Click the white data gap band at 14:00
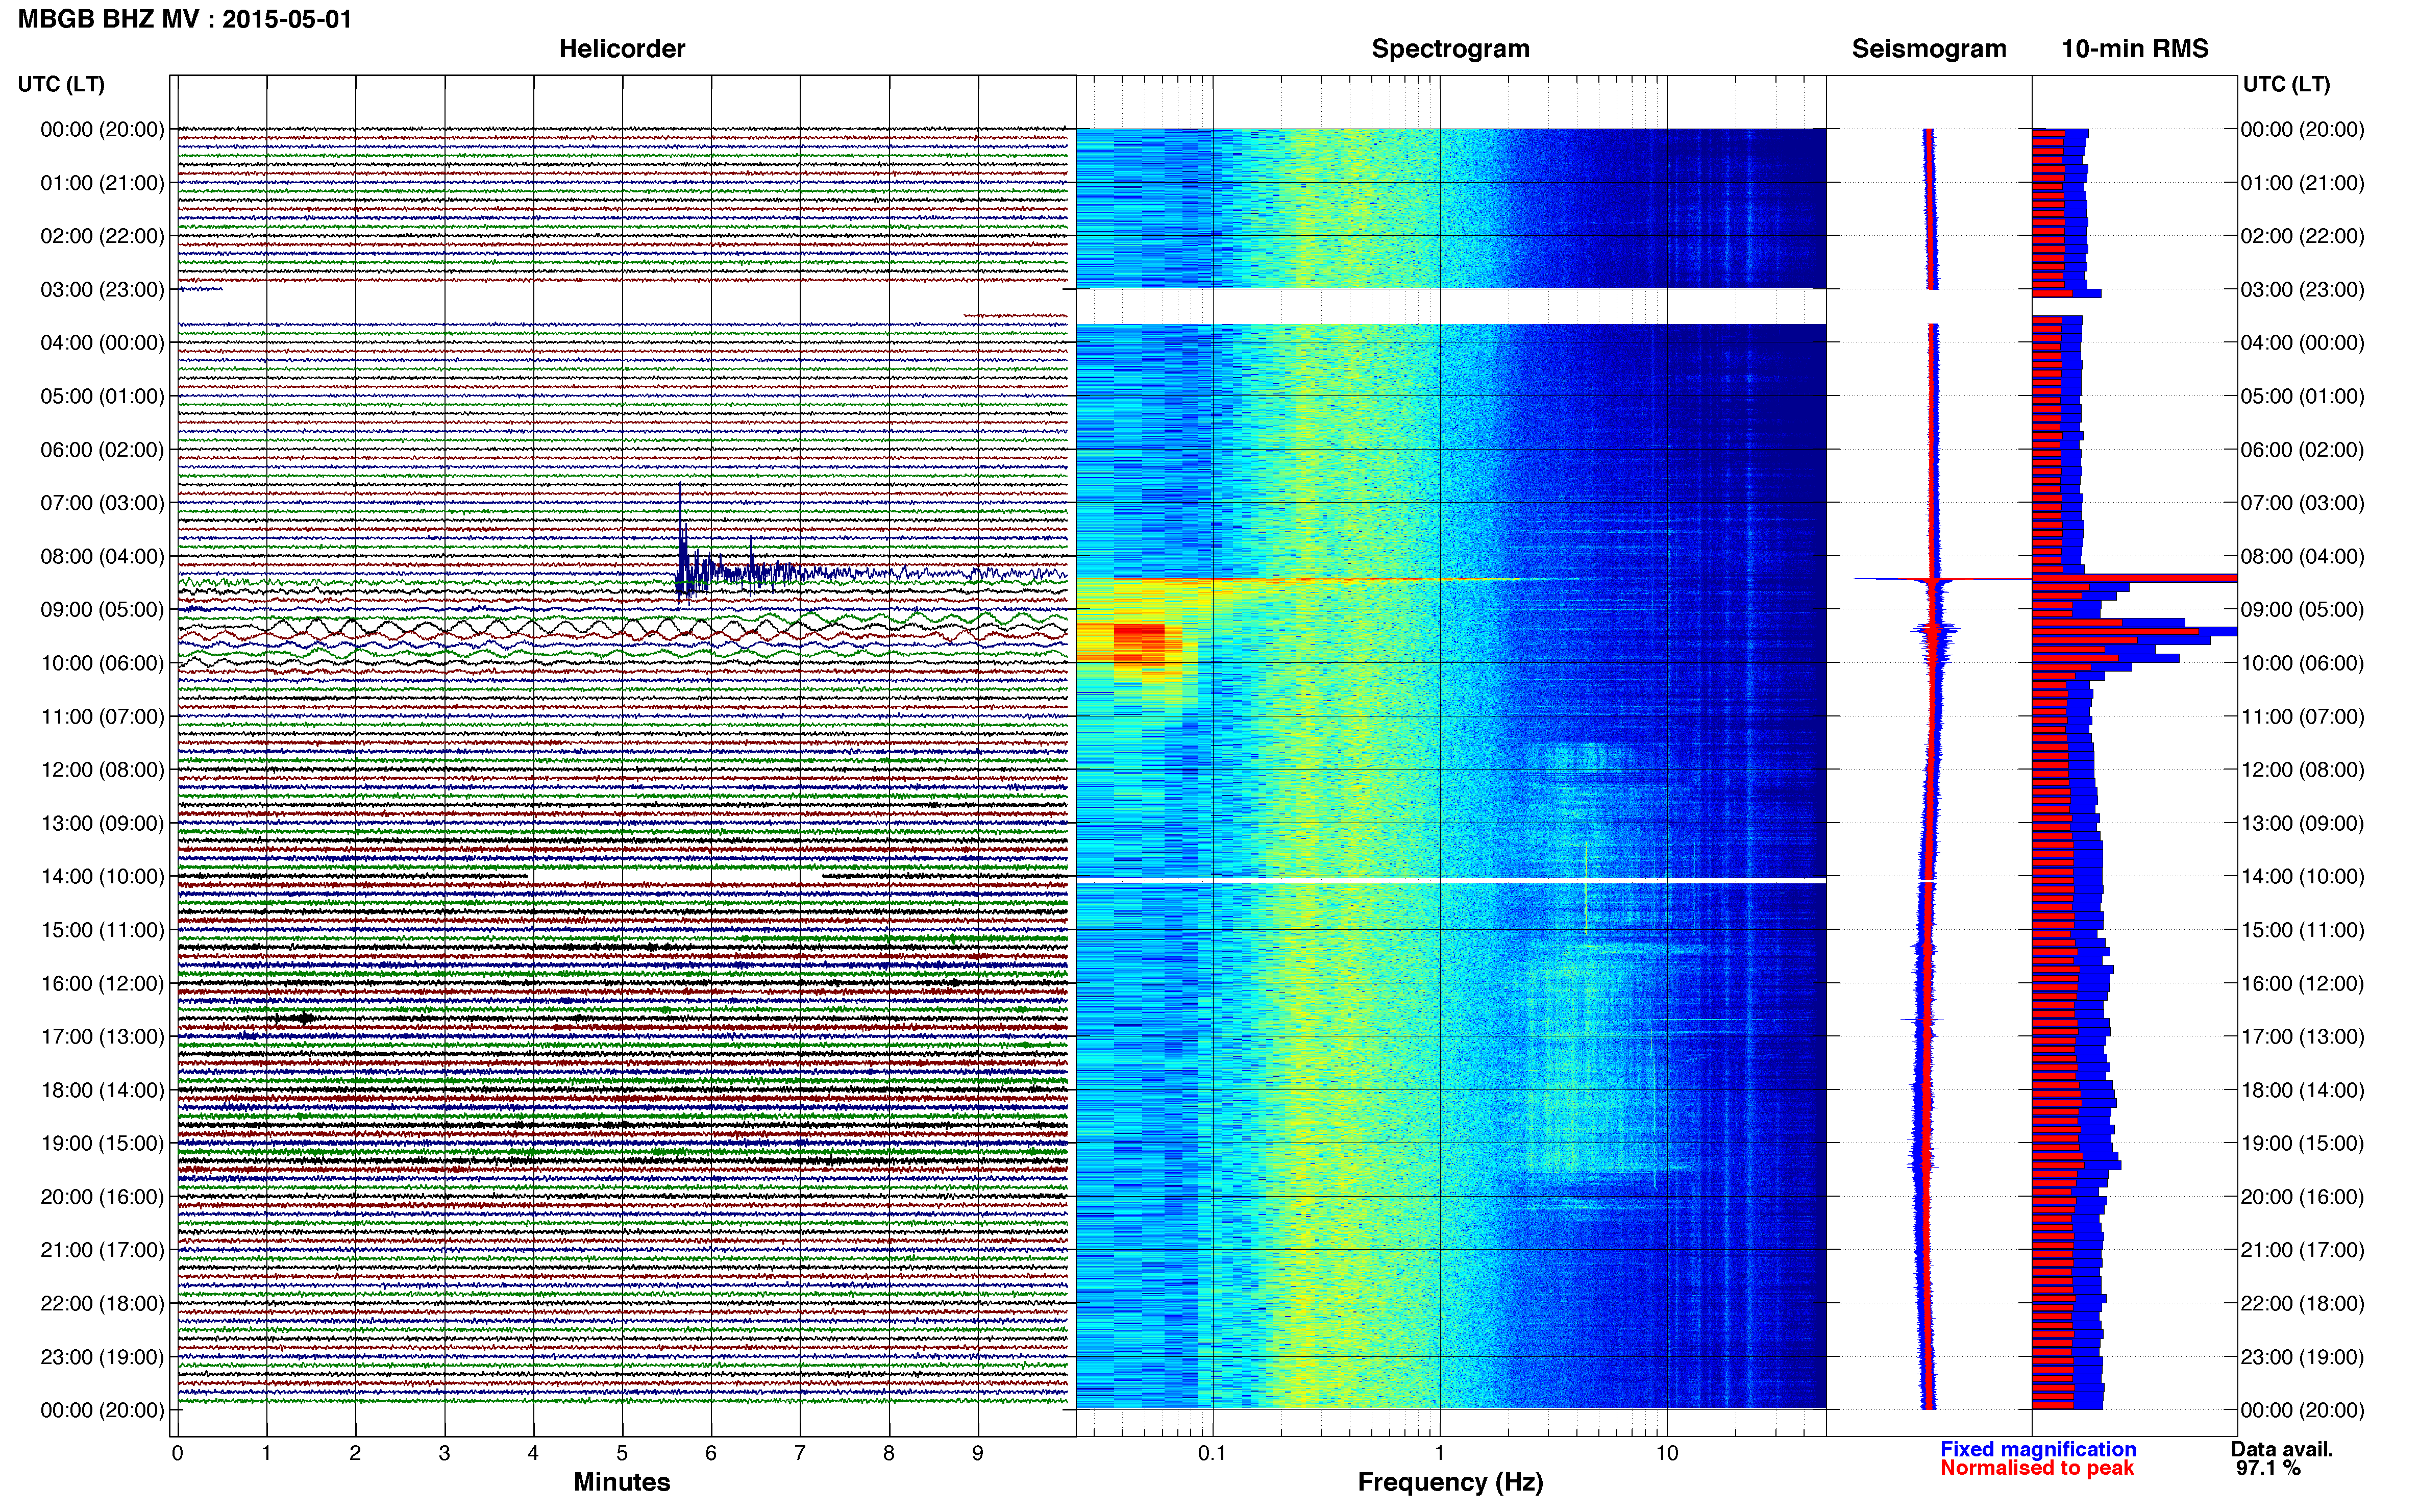The image size is (2419, 1512). click(x=1450, y=880)
